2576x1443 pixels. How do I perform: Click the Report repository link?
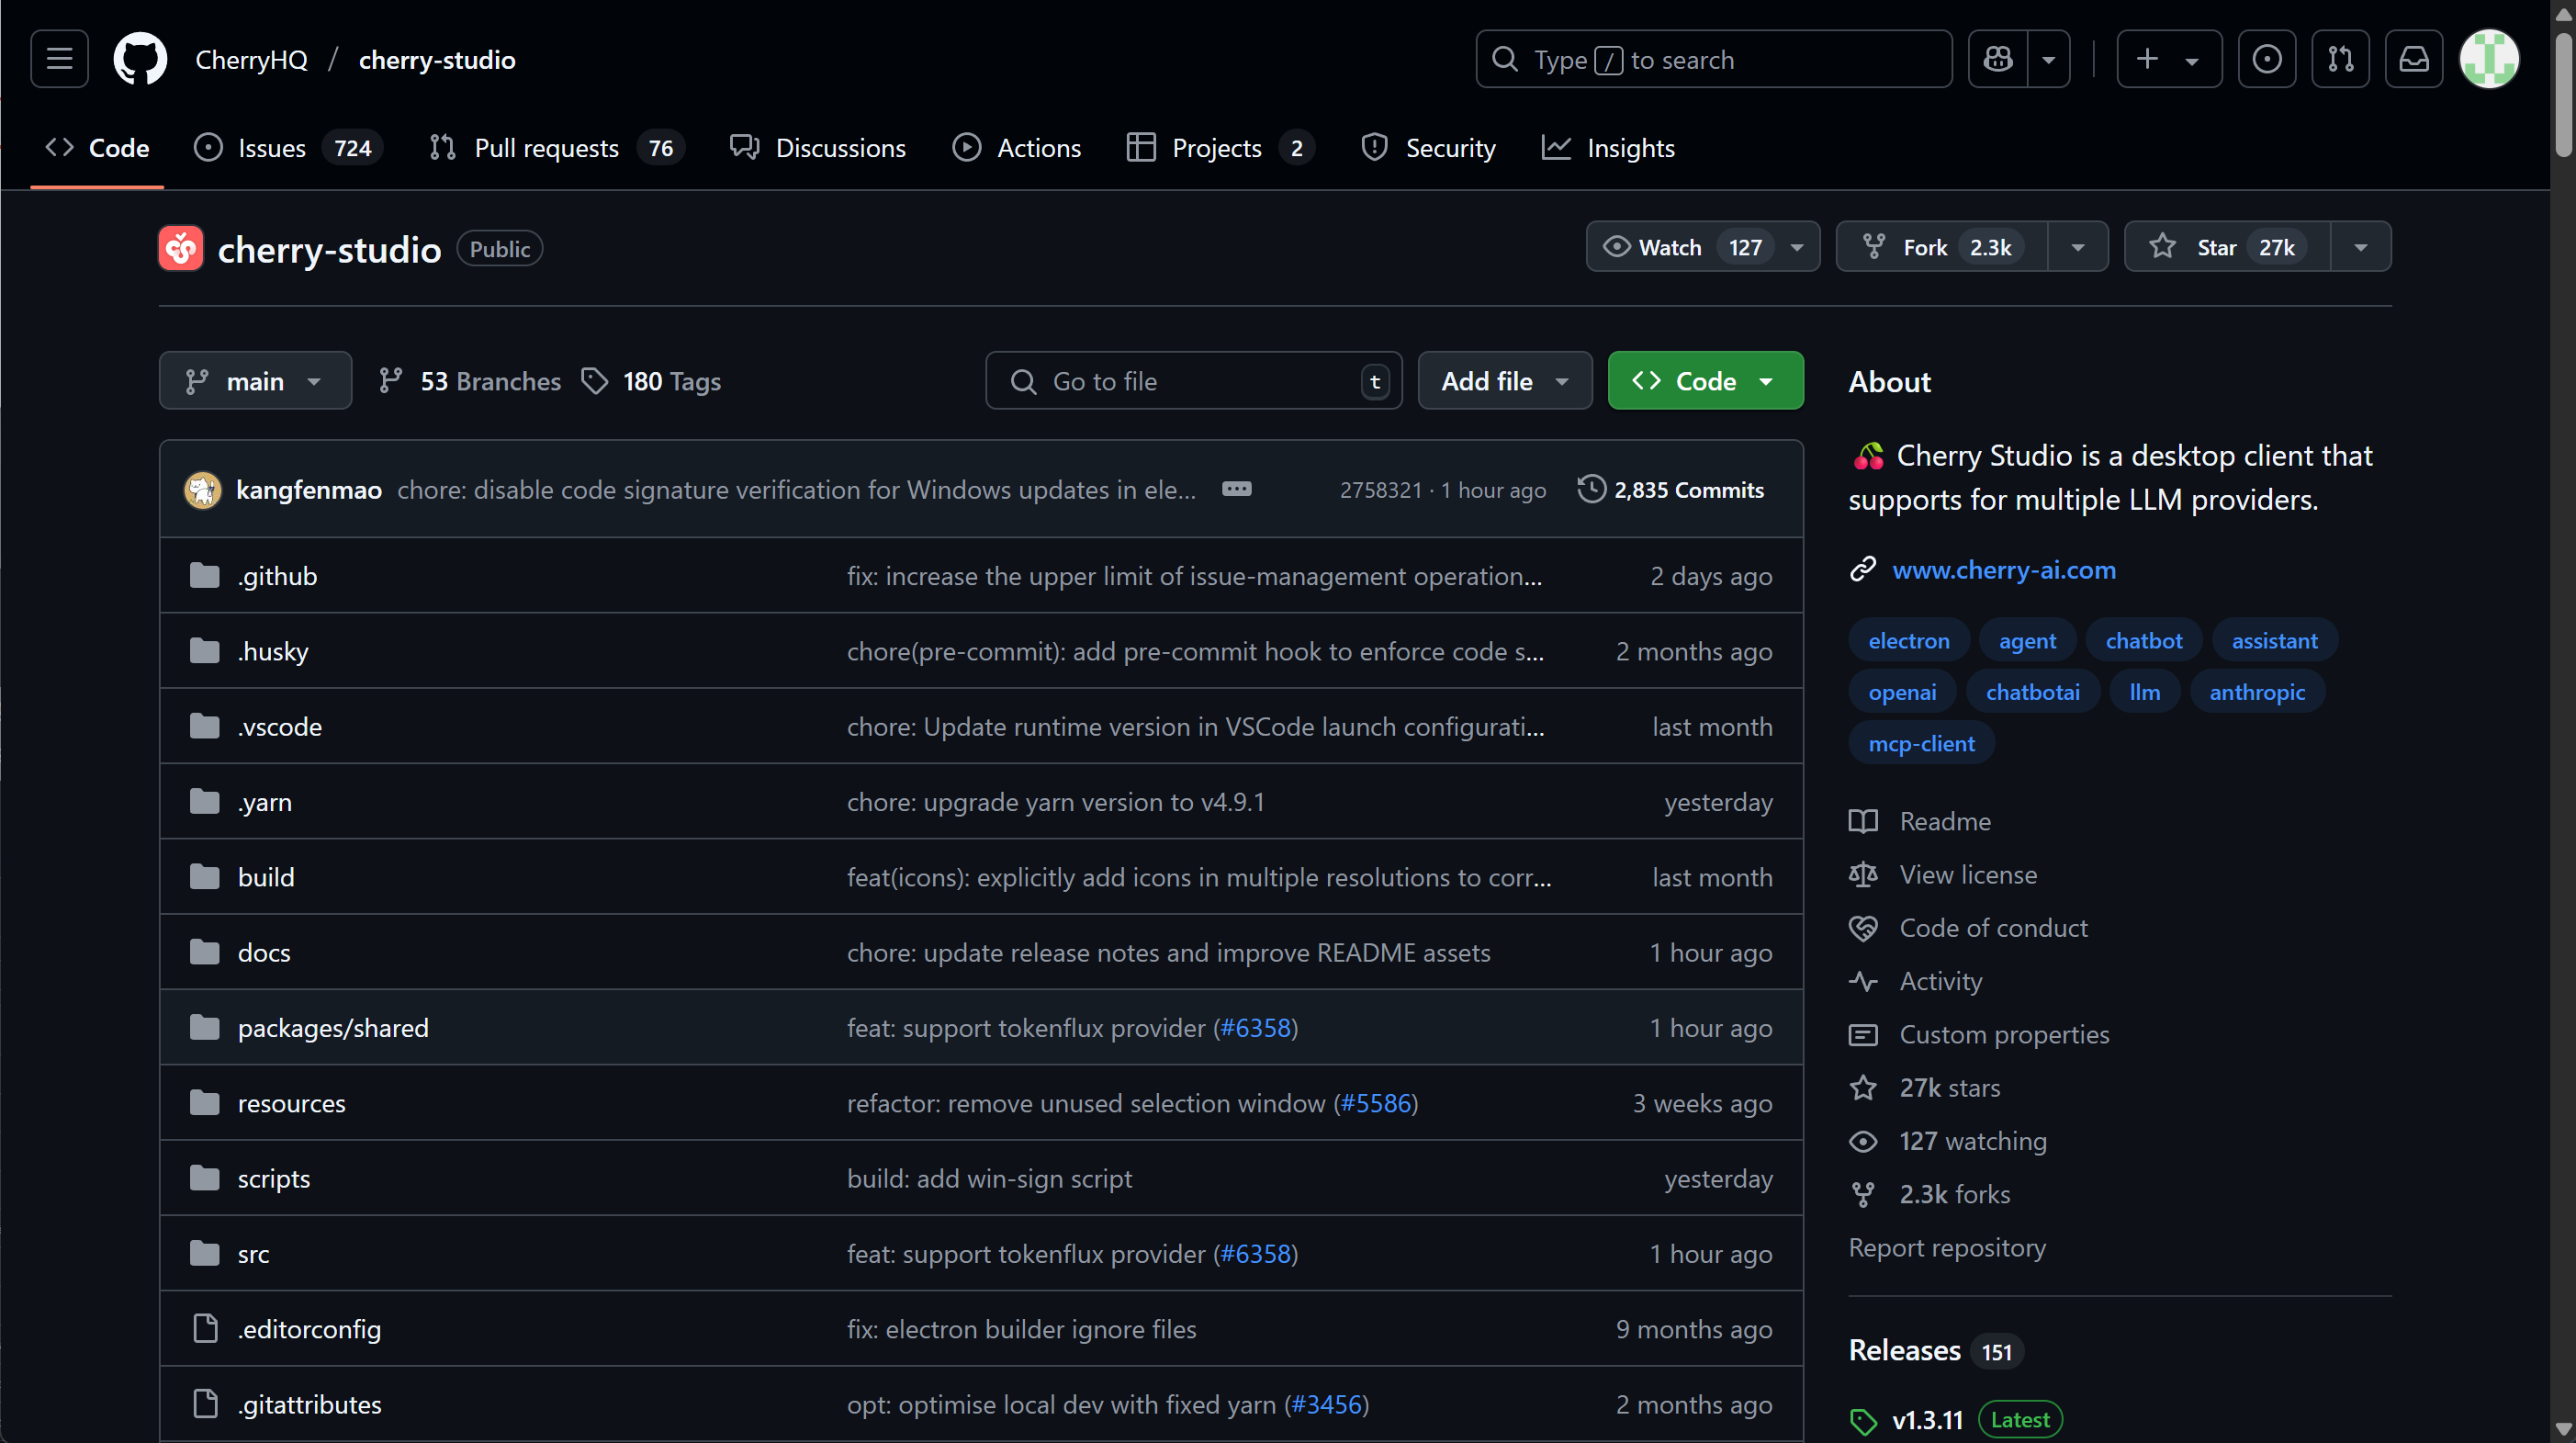[1947, 1248]
